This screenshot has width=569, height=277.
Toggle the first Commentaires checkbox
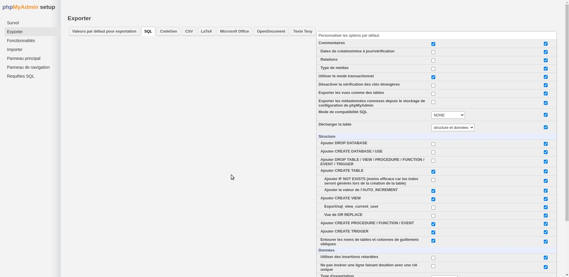pos(433,44)
